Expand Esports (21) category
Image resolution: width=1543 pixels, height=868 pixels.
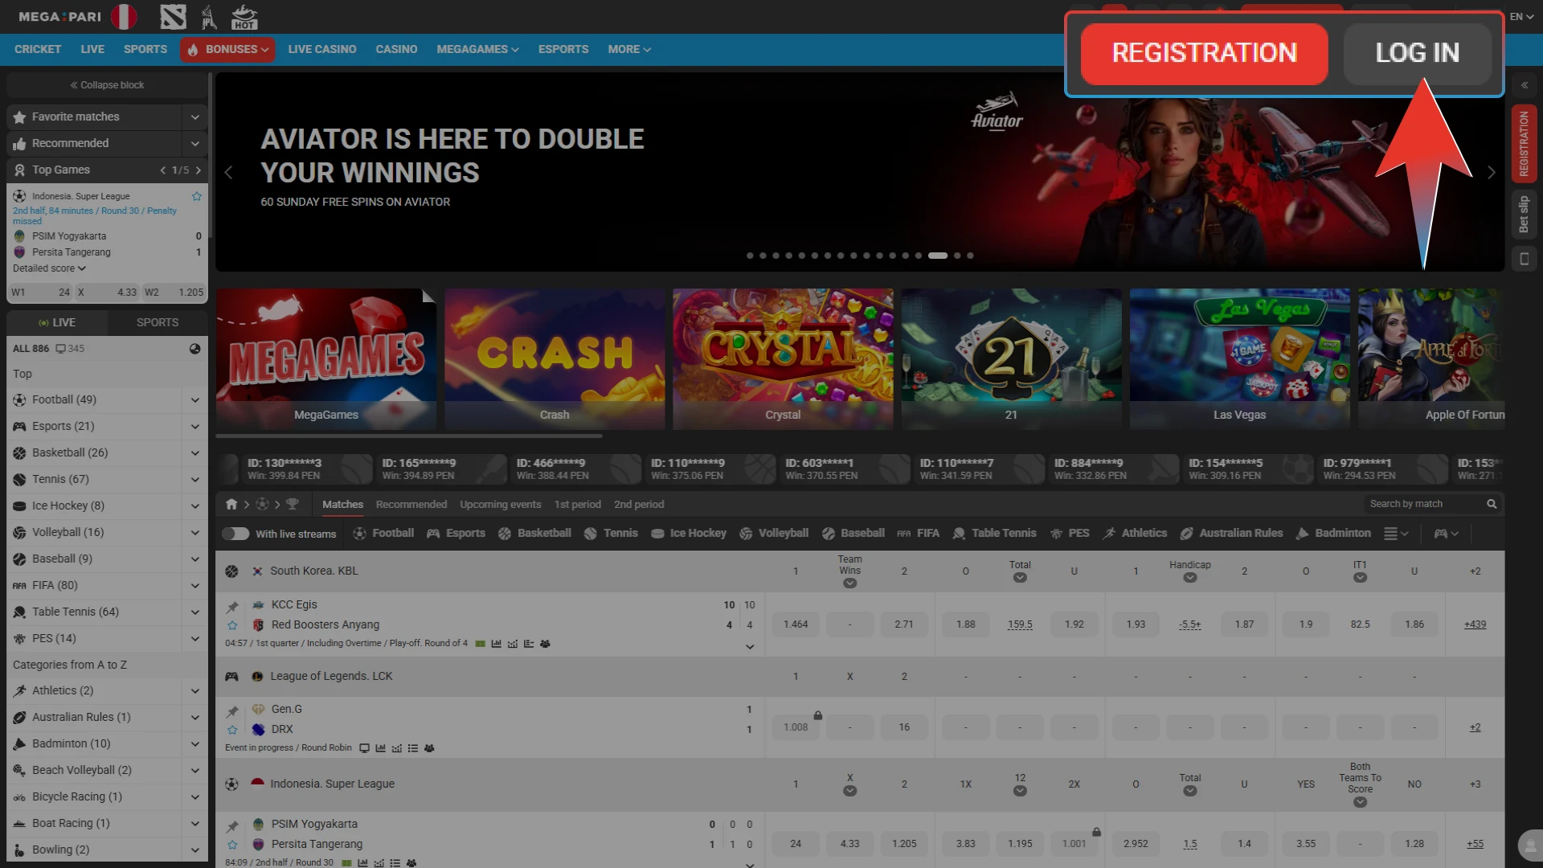tap(194, 427)
